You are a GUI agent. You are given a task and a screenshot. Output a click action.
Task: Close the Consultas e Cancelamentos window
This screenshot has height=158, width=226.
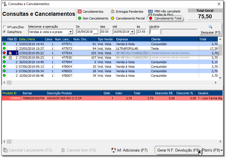pos(219,4)
